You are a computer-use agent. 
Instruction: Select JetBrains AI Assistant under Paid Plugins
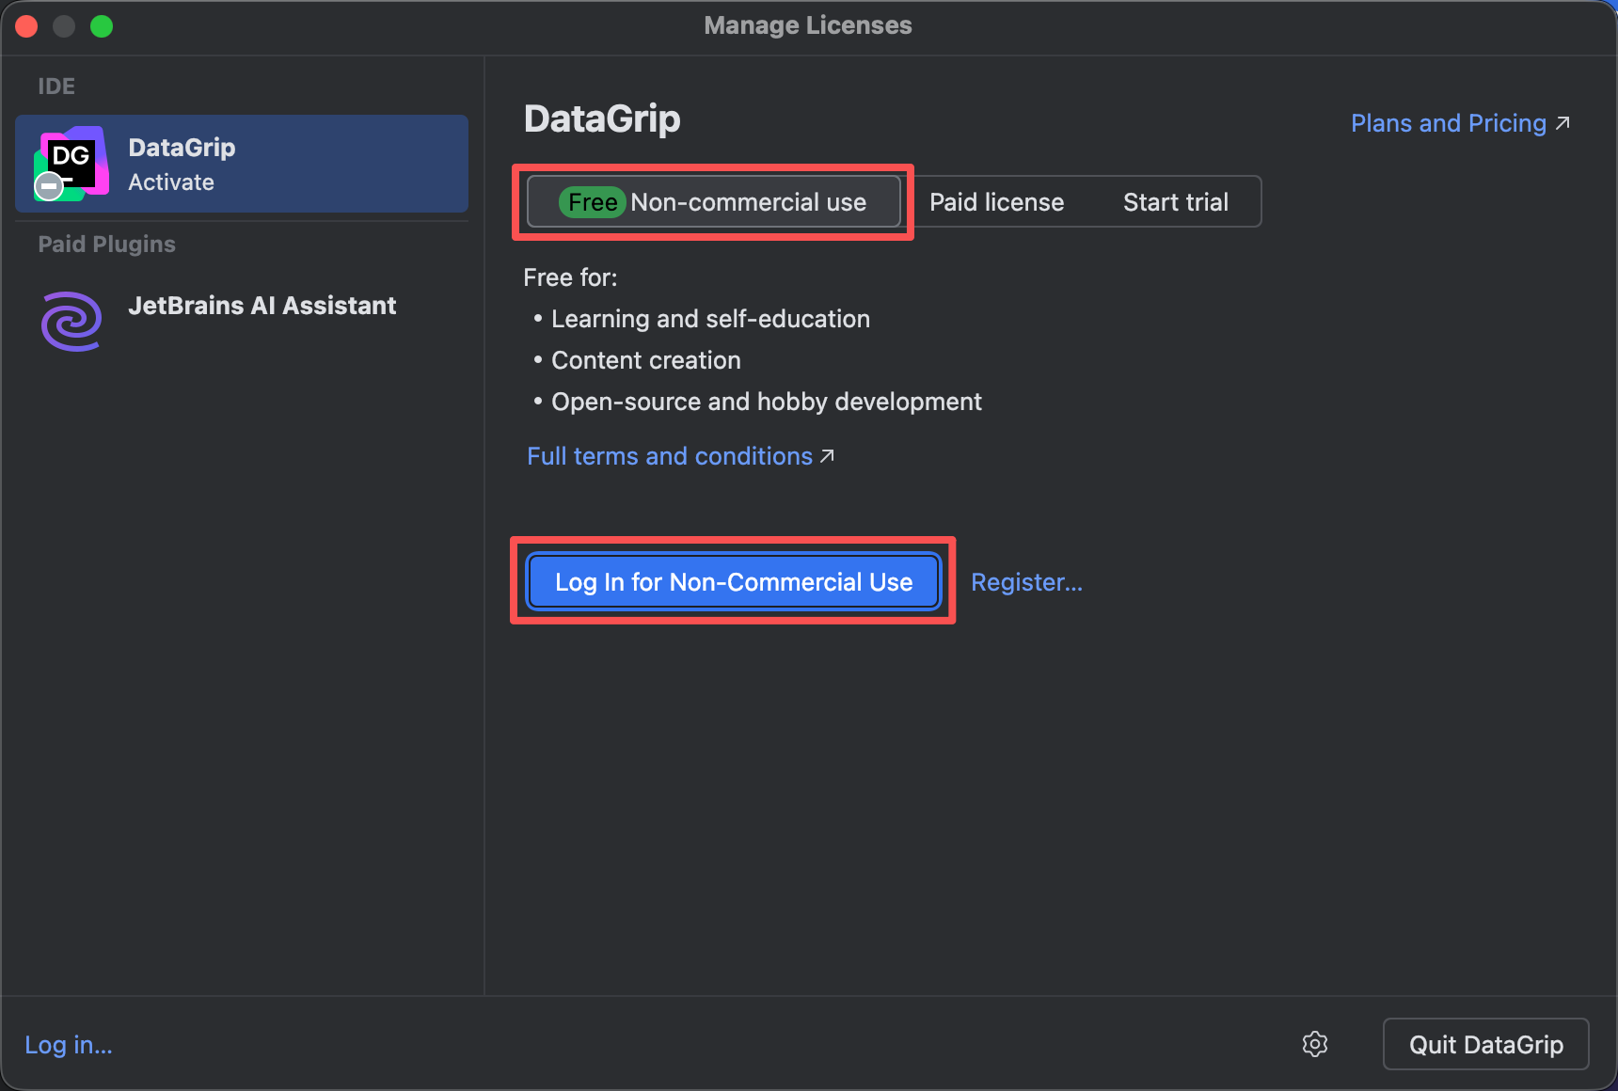point(262,306)
